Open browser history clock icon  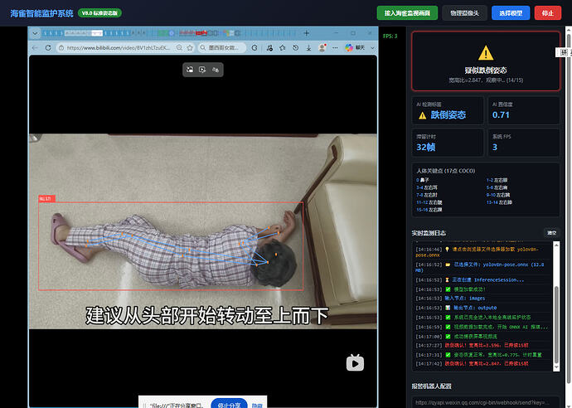point(295,48)
